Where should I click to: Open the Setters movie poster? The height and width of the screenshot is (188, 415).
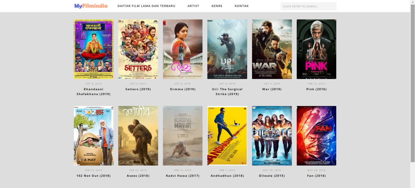[x=138, y=49]
